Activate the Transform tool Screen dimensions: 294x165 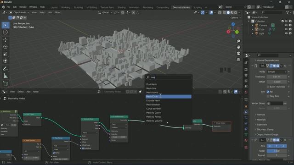point(6,61)
